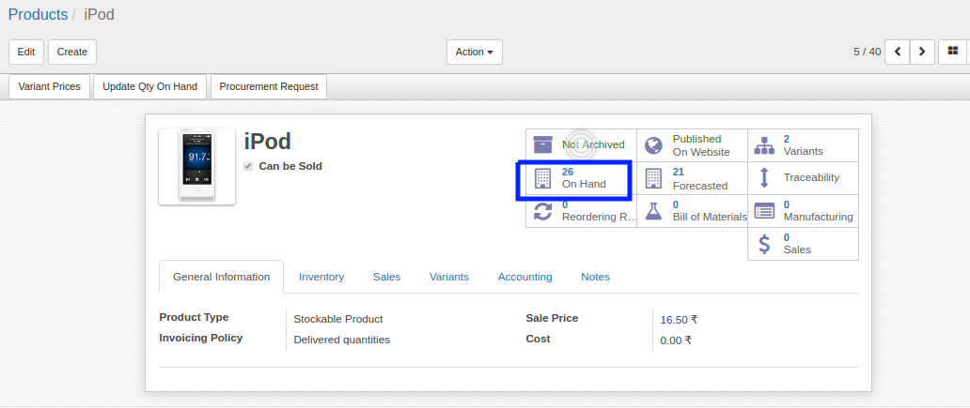Click the Create button
Viewport: 970px width, 408px height.
72,52
